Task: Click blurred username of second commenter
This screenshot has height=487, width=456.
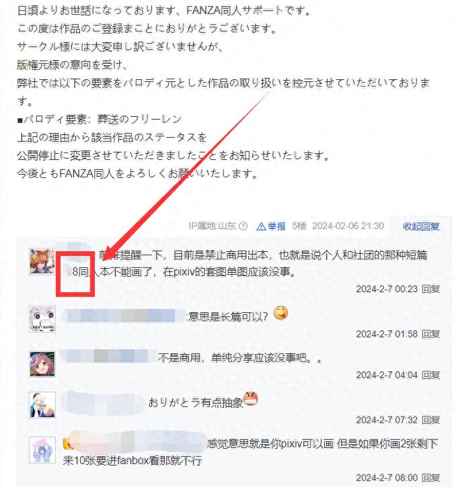Action: [124, 316]
